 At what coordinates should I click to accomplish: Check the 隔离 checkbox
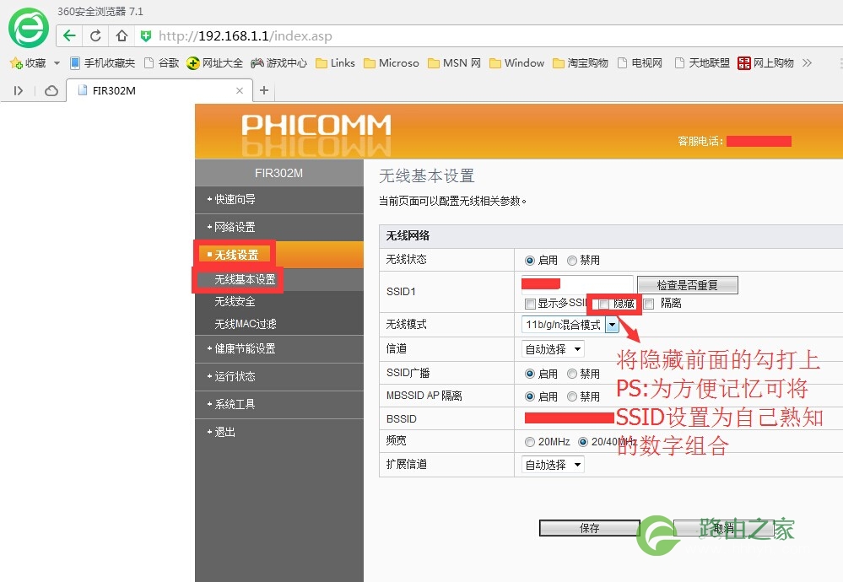coord(649,304)
